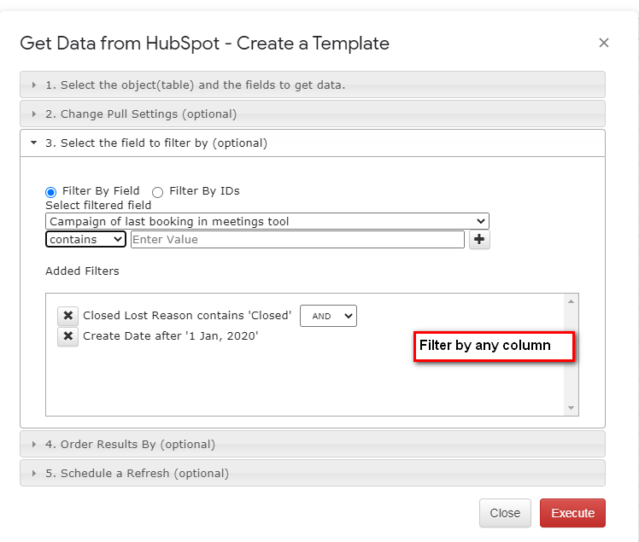This screenshot has width=639, height=542.
Task: Open the 'contains' operator dropdown
Action: 85,240
